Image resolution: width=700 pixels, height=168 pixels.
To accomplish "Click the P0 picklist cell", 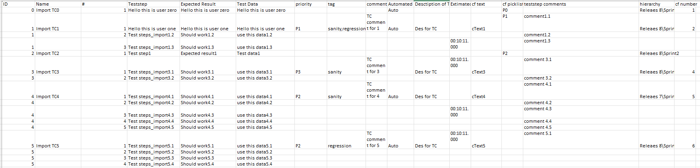I will pos(505,10).
